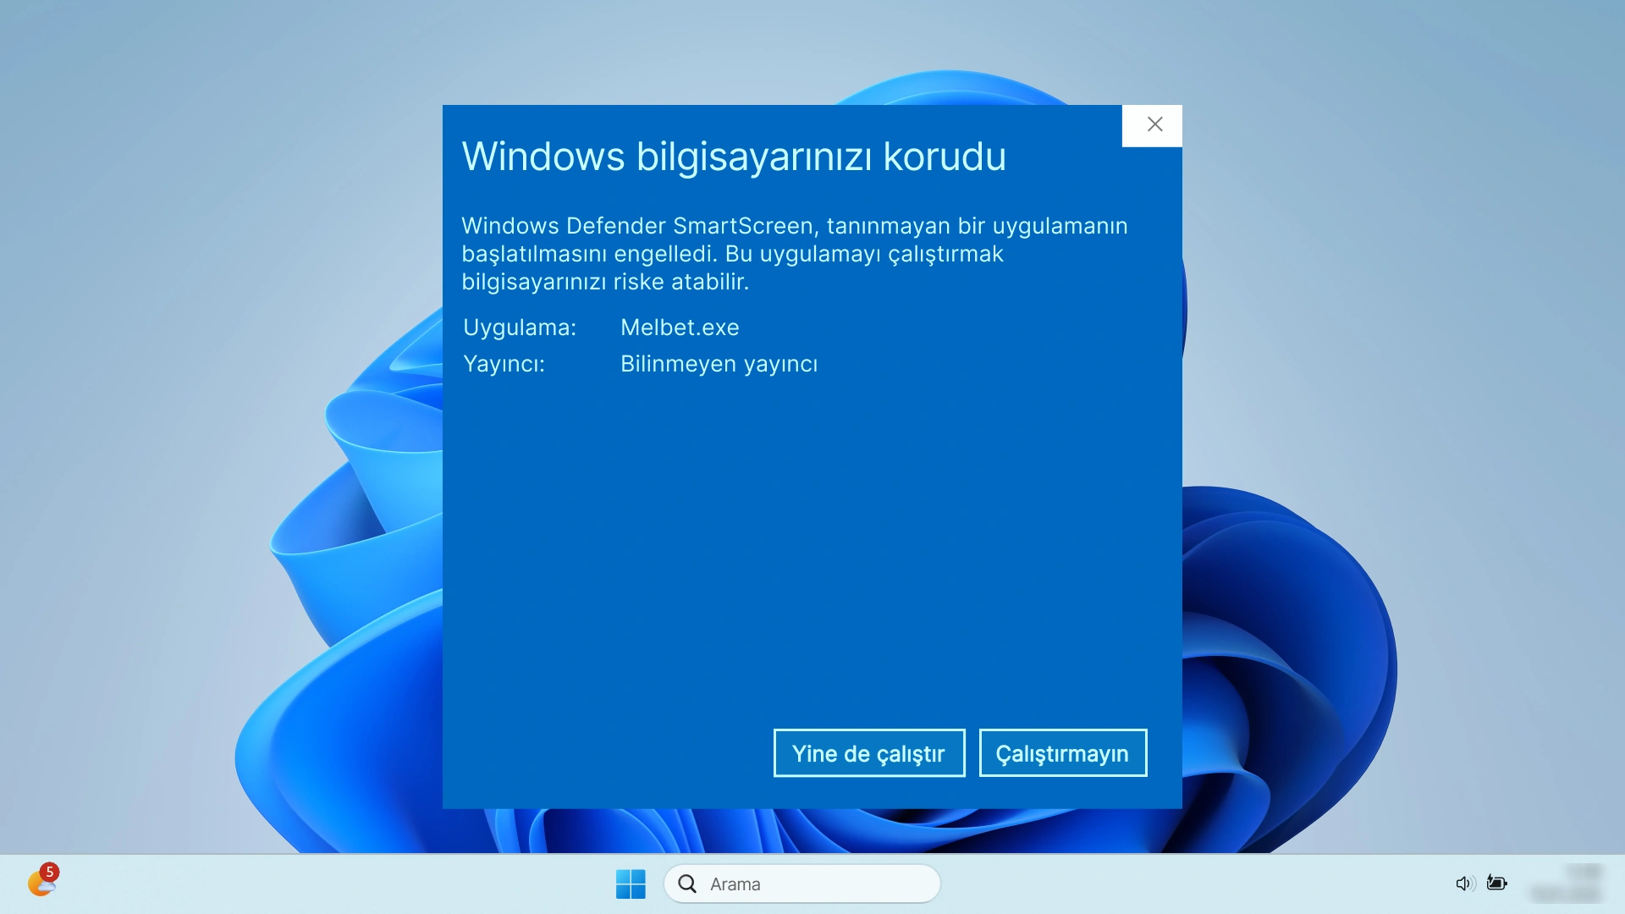Open the volume speaker icon

click(x=1465, y=884)
